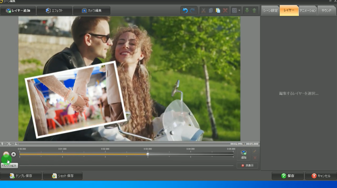Click the 保存 save button
Image resolution: width=337 pixels, height=188 pixels.
(x=288, y=176)
